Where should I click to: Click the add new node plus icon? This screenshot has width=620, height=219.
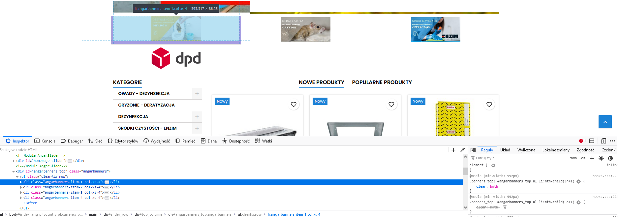click(x=453, y=150)
